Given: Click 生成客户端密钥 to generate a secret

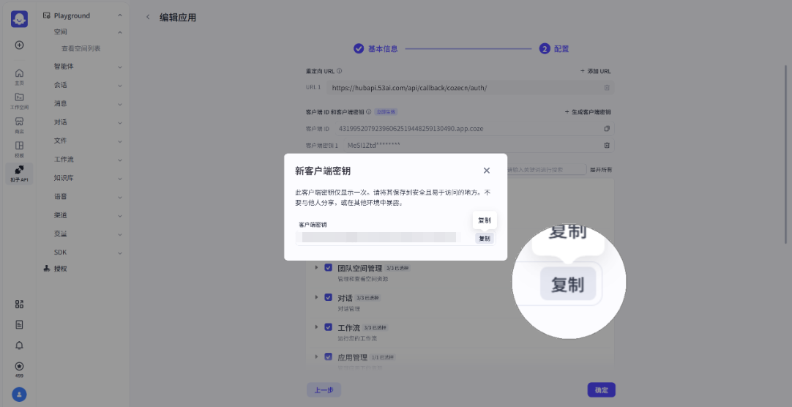Looking at the screenshot, I should [x=588, y=112].
